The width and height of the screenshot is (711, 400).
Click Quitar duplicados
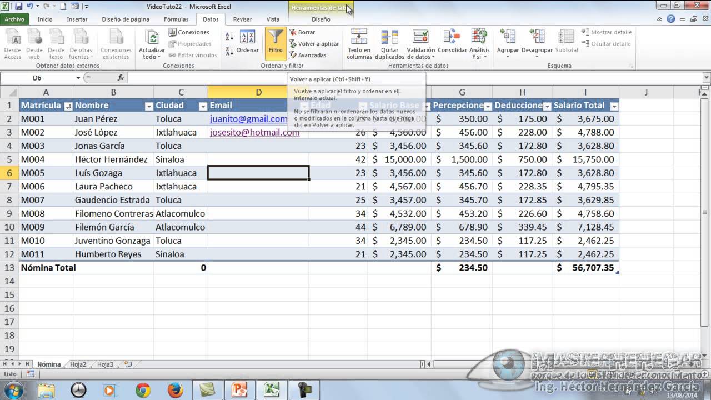pos(389,44)
